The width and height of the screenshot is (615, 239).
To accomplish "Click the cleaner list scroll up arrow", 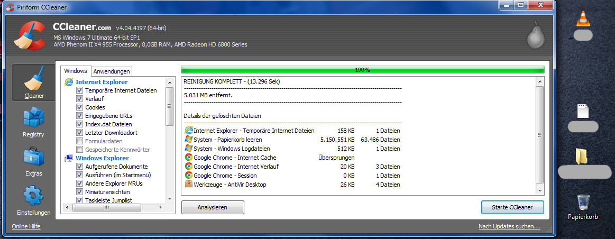I will (x=169, y=82).
